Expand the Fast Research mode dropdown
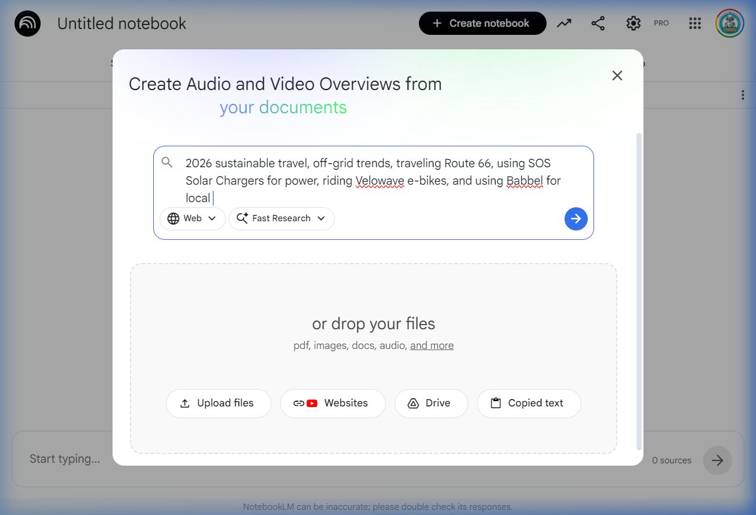The height and width of the screenshot is (515, 756). (281, 219)
